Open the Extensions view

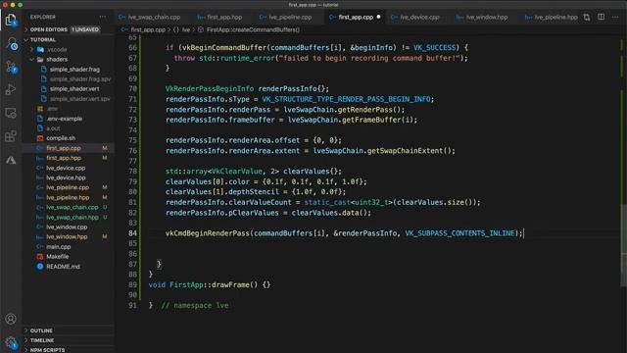coord(11,136)
